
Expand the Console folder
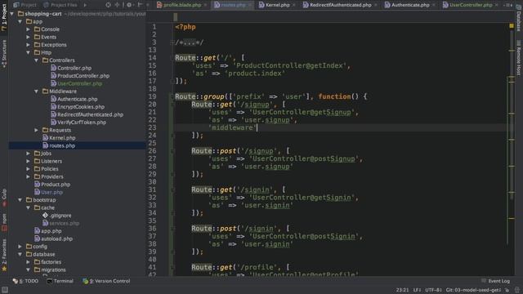tap(29, 29)
